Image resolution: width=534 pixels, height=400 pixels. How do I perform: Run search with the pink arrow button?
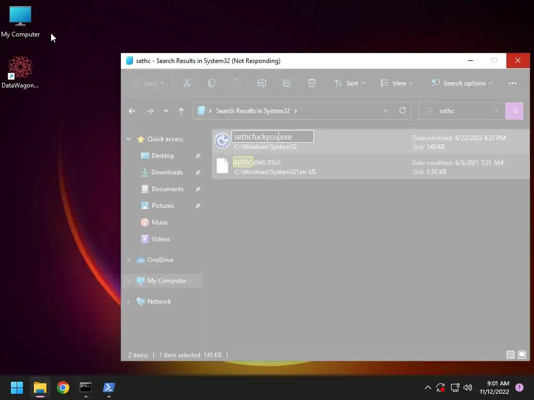tap(514, 111)
